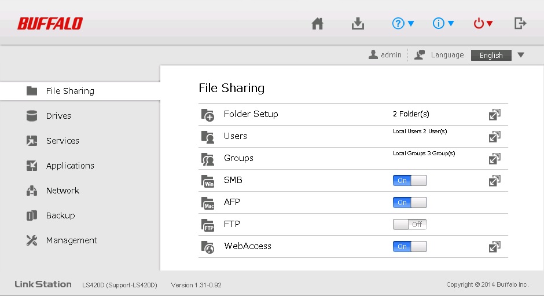Open SMB settings popup icon
544x296 pixels.
click(x=494, y=181)
